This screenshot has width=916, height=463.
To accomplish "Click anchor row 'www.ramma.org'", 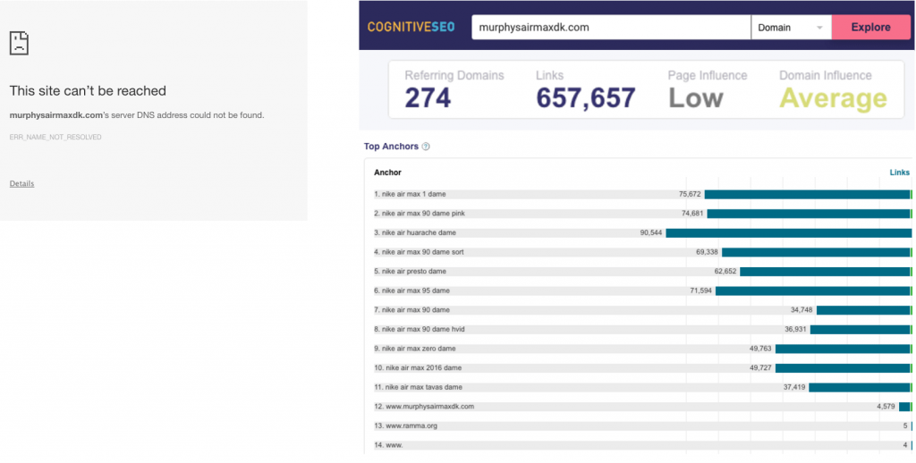I will click(642, 425).
